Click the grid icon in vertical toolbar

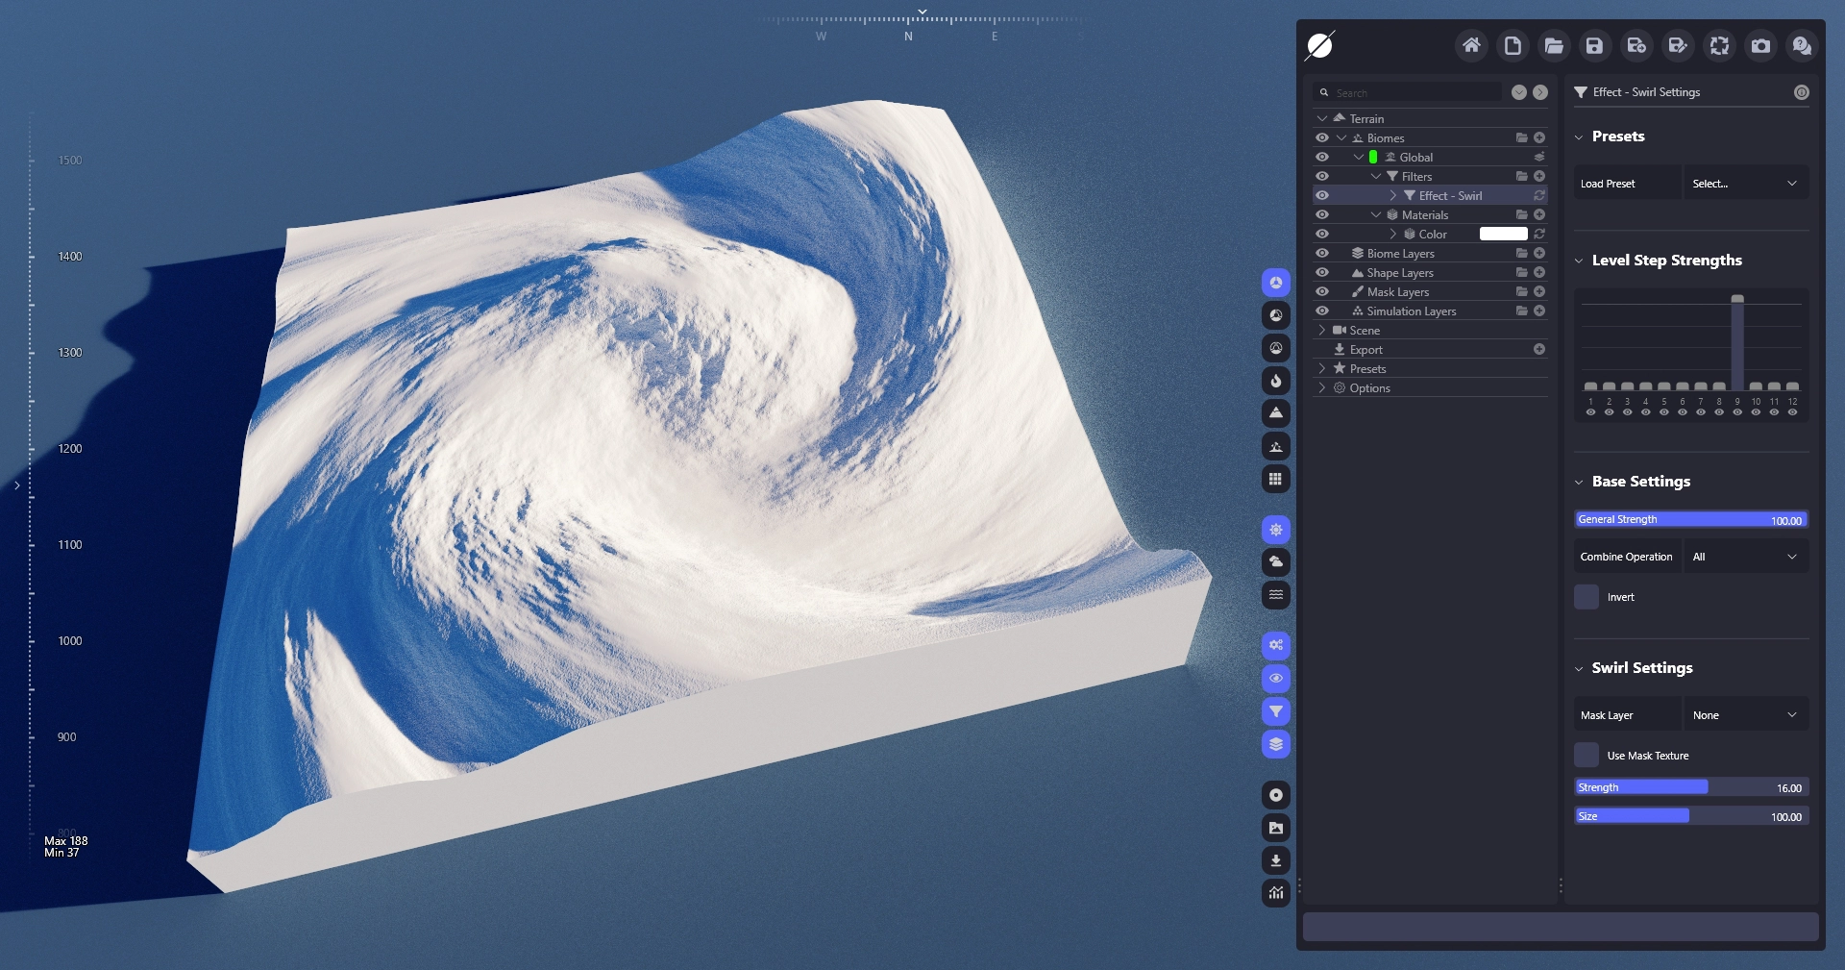(x=1275, y=479)
